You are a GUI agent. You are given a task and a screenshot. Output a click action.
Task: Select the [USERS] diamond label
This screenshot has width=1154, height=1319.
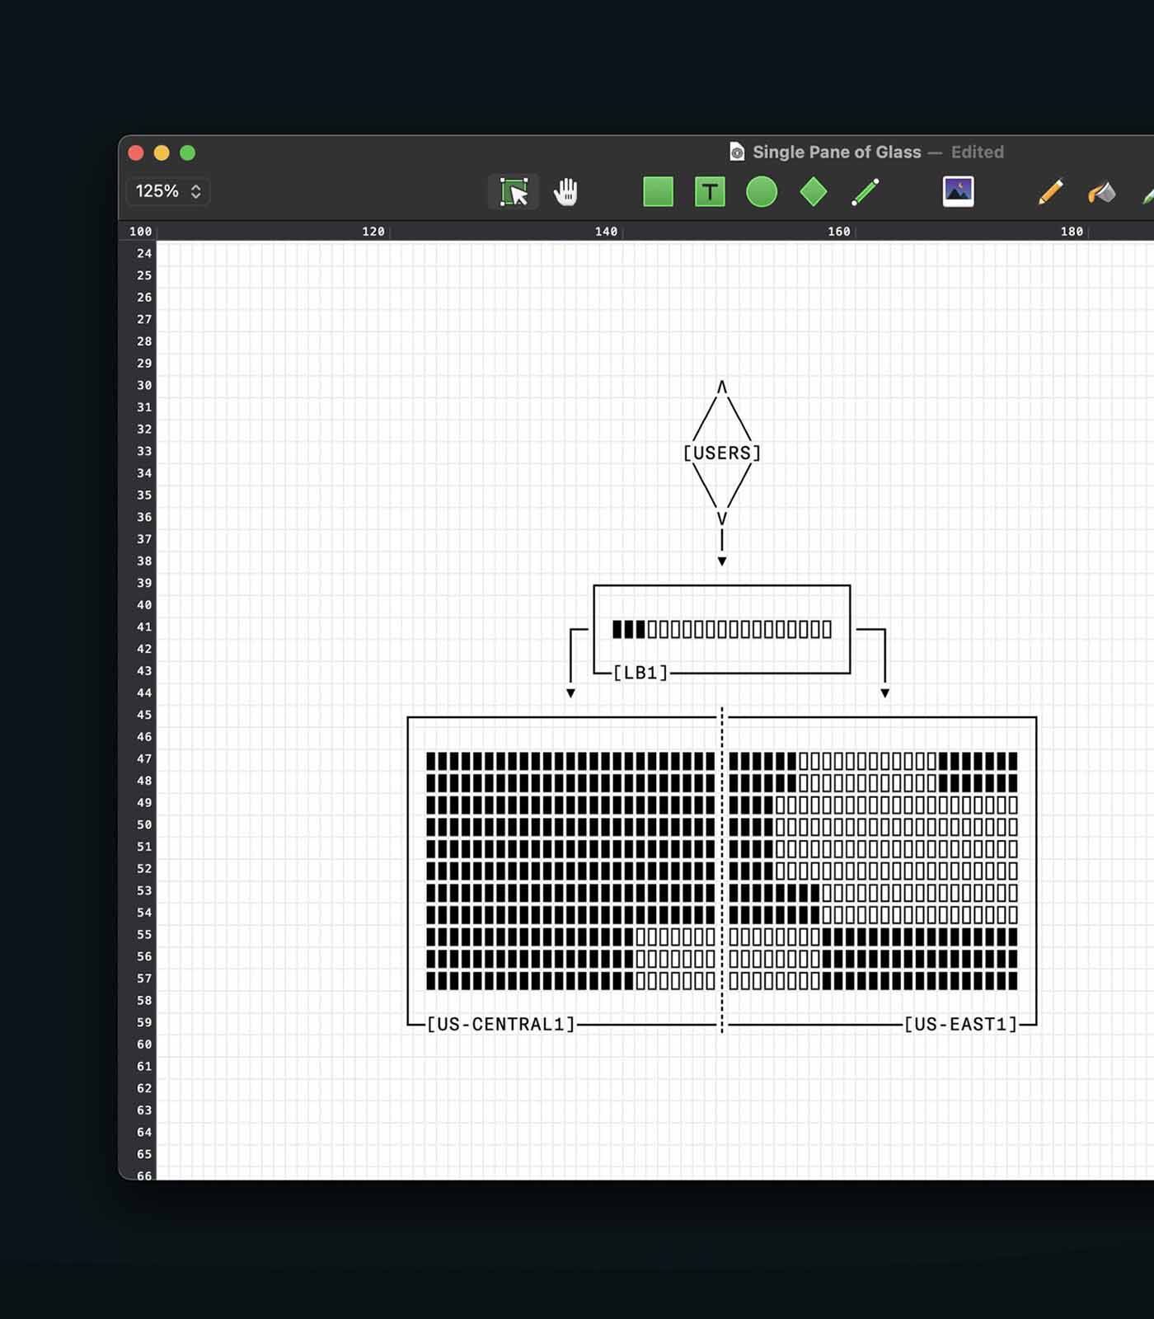[x=722, y=453]
